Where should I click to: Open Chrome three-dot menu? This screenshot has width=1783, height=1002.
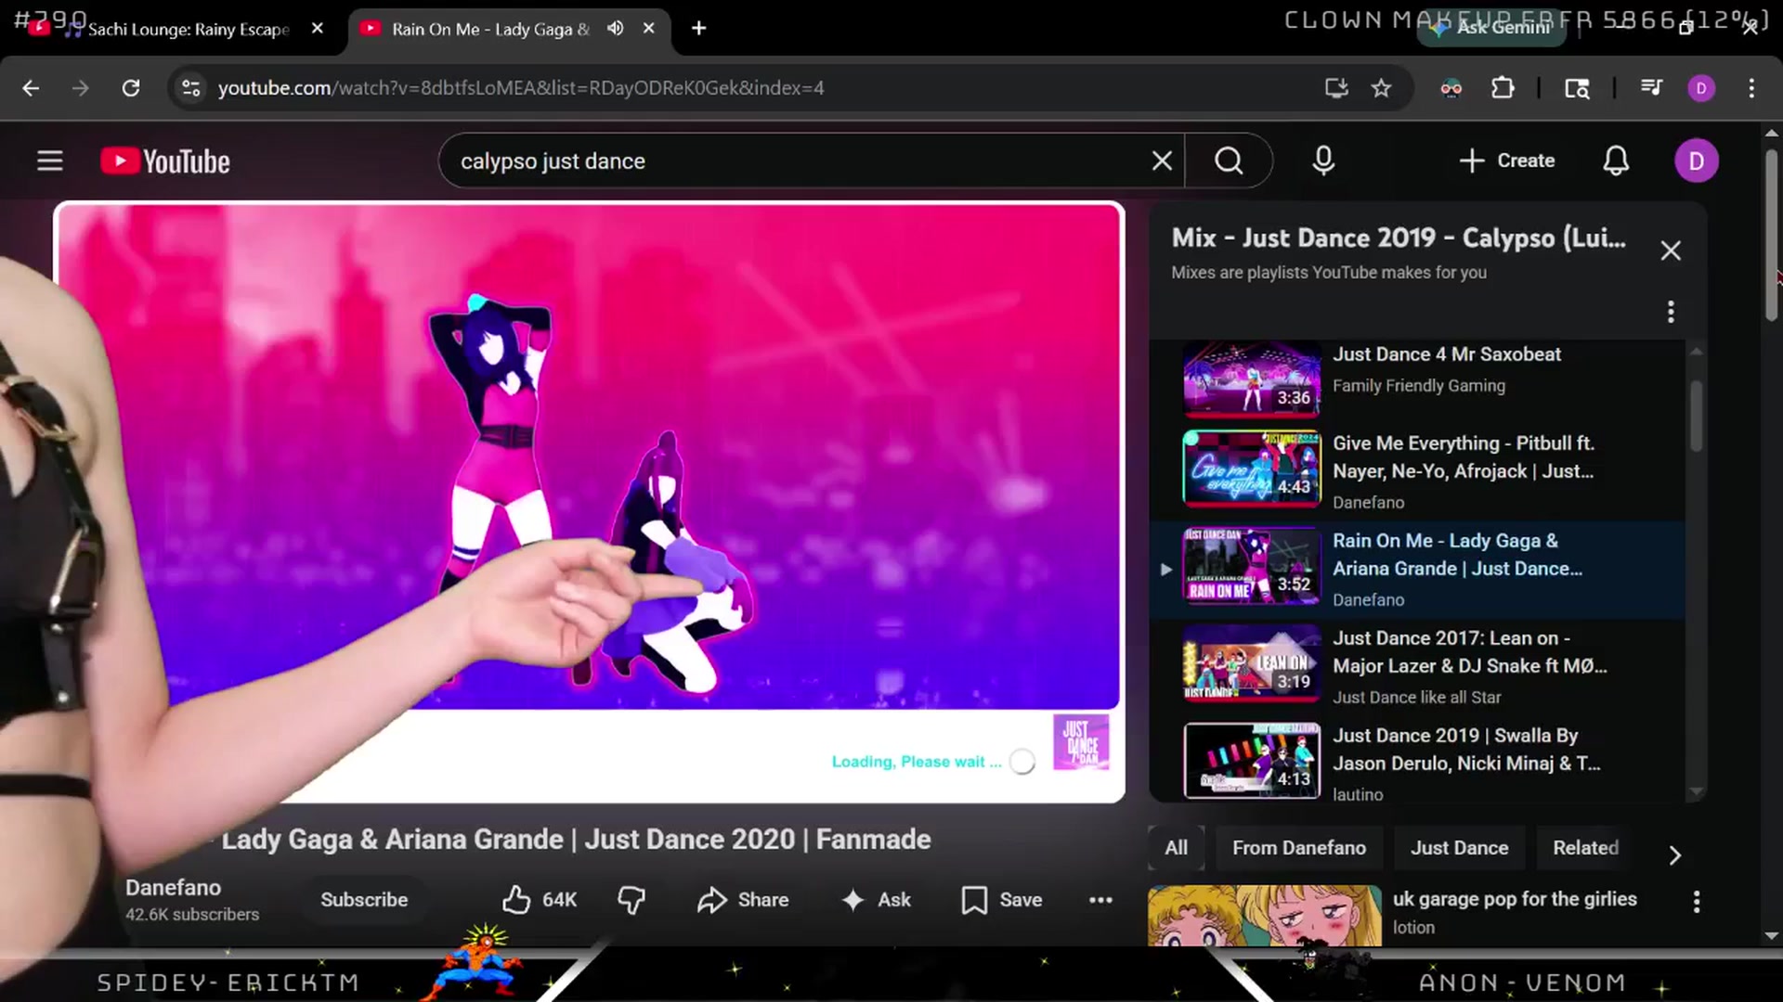1751,88
